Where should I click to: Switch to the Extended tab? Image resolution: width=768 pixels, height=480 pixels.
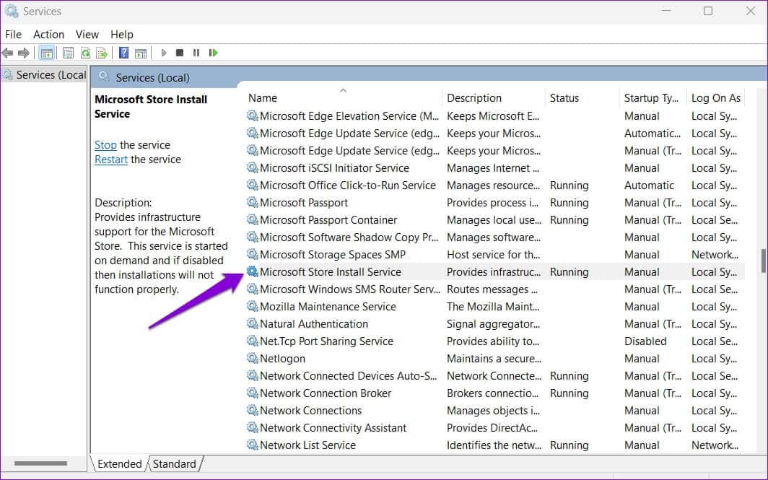pos(119,463)
